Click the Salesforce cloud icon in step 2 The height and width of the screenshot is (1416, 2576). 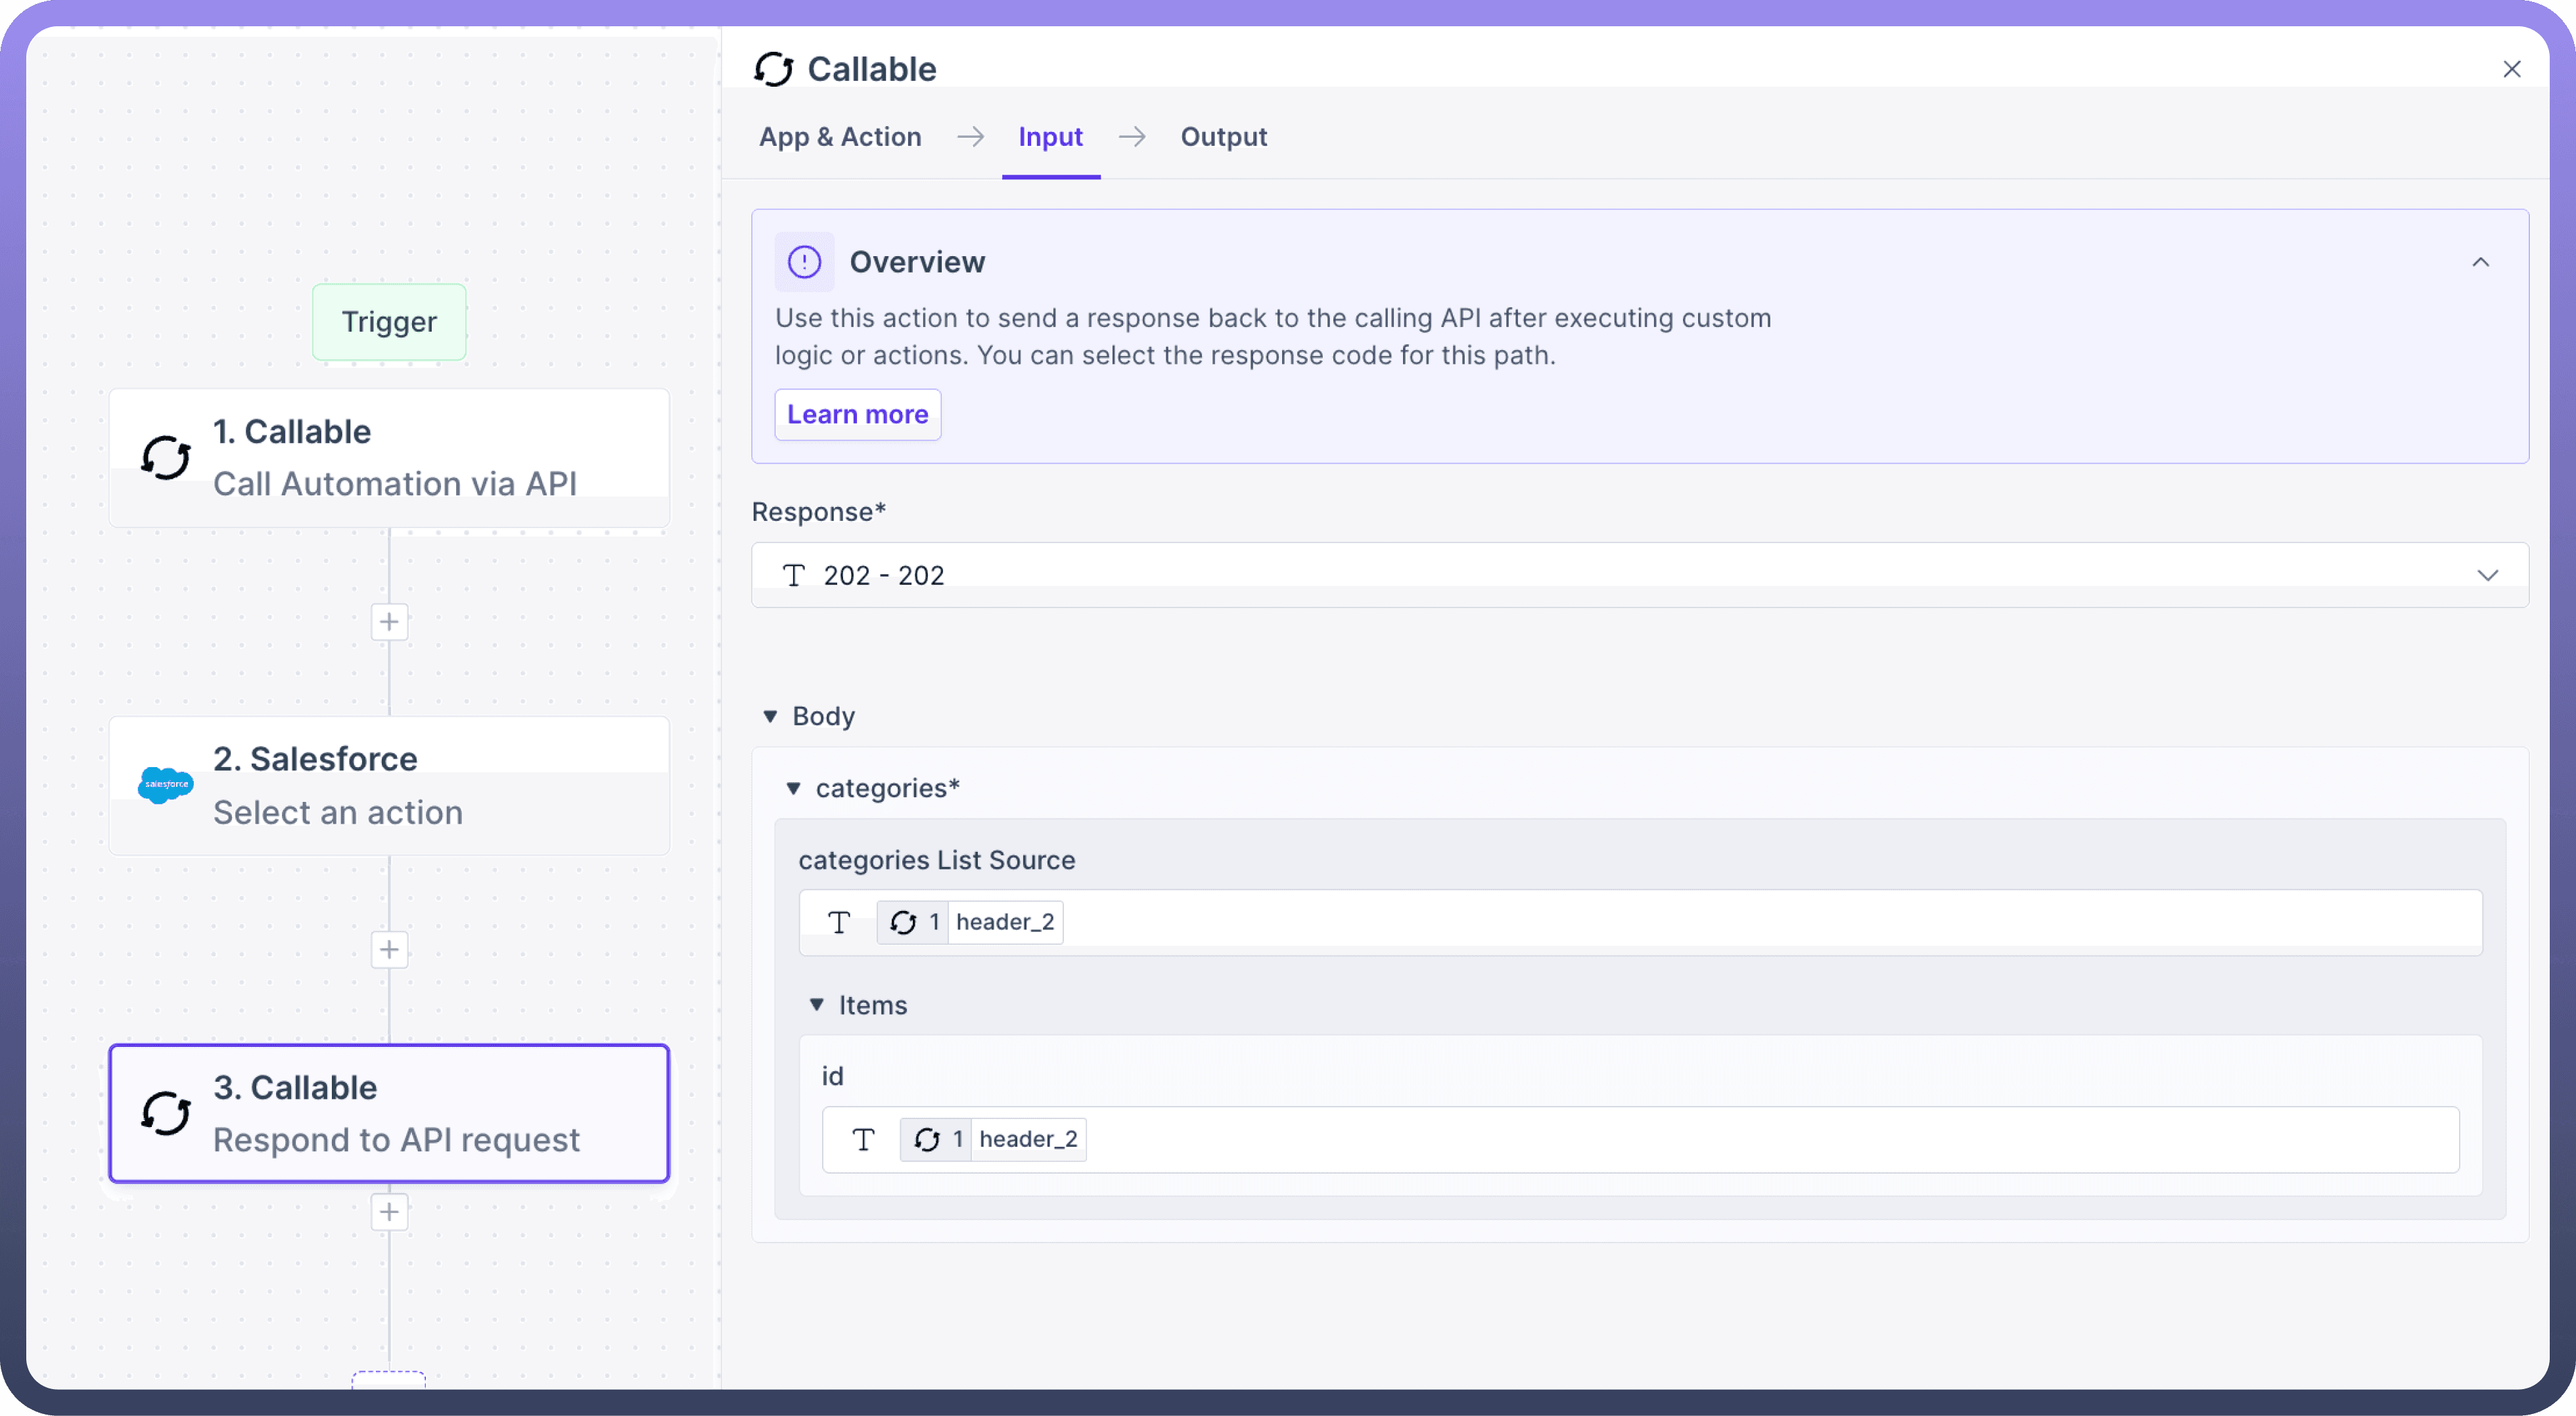tap(165, 784)
